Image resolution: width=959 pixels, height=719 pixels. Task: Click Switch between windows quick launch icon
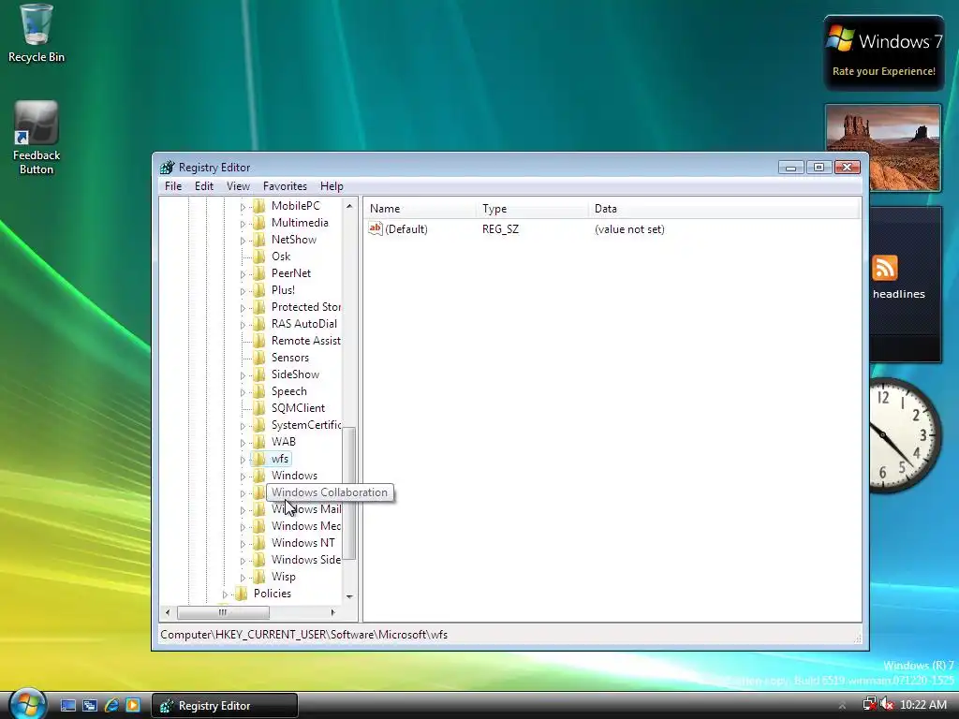89,706
